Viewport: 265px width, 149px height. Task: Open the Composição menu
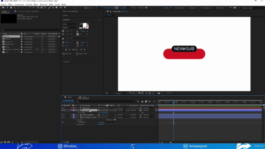(x=19, y=5)
